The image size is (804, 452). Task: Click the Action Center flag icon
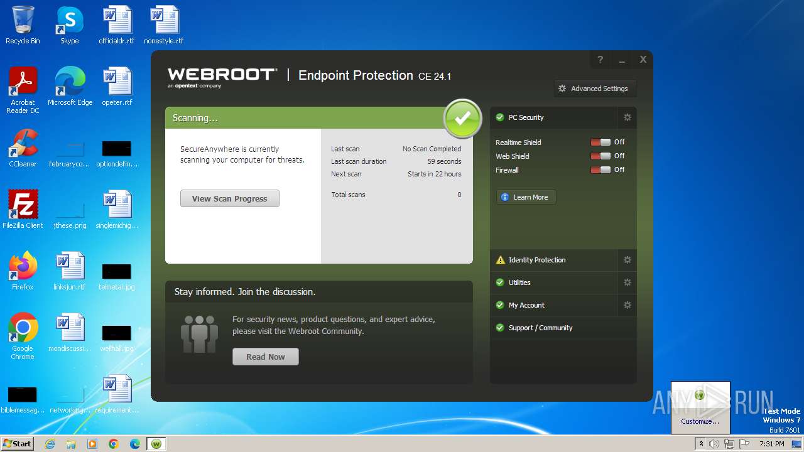point(744,444)
